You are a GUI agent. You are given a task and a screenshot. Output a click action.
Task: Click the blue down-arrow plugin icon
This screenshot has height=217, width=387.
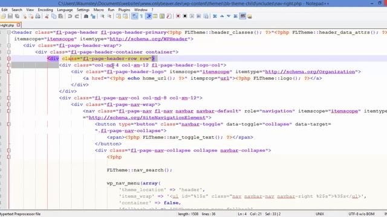[229, 16]
